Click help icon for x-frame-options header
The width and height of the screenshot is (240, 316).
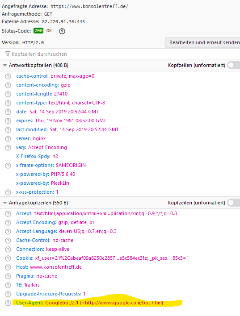pos(8,166)
